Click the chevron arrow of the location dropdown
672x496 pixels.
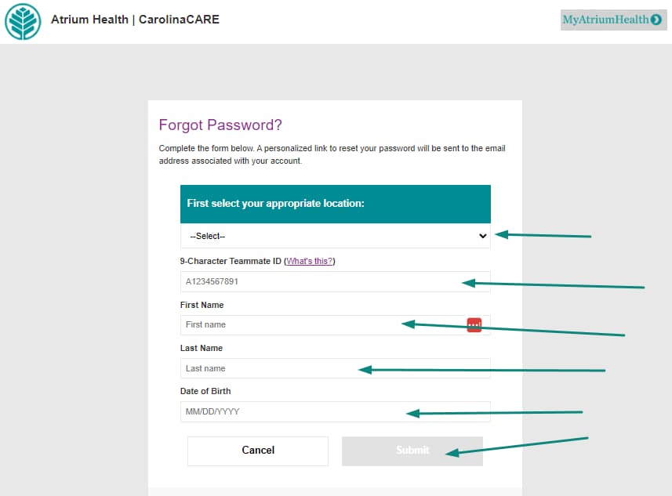click(482, 236)
